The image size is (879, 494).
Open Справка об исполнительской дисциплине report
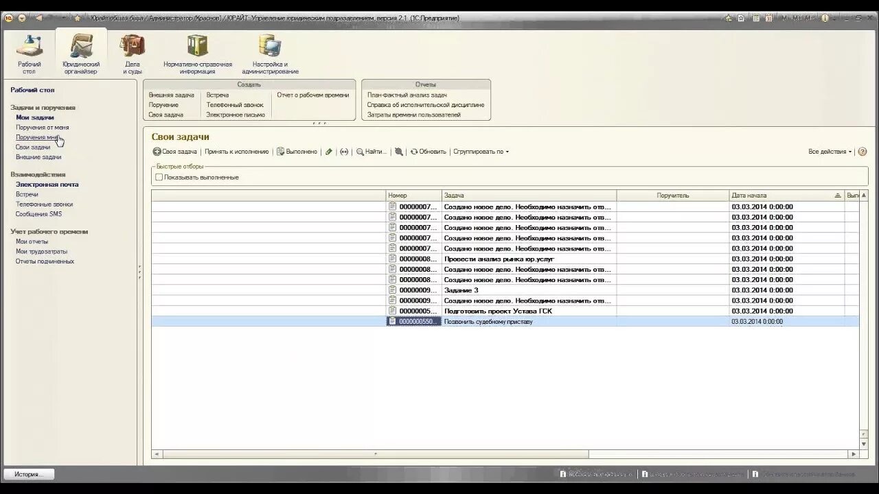[x=426, y=105]
